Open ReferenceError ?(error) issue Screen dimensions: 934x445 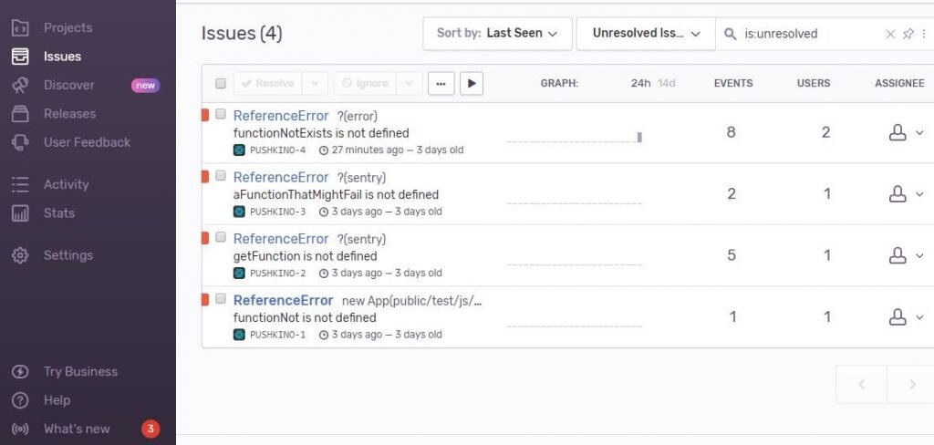pyautogui.click(x=281, y=116)
